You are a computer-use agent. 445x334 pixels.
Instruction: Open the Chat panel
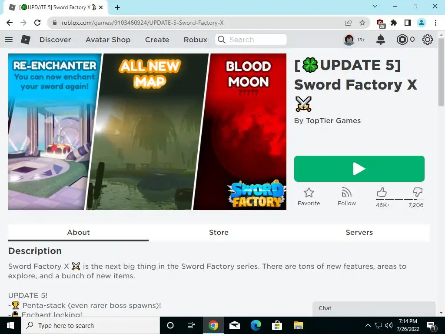click(374, 308)
